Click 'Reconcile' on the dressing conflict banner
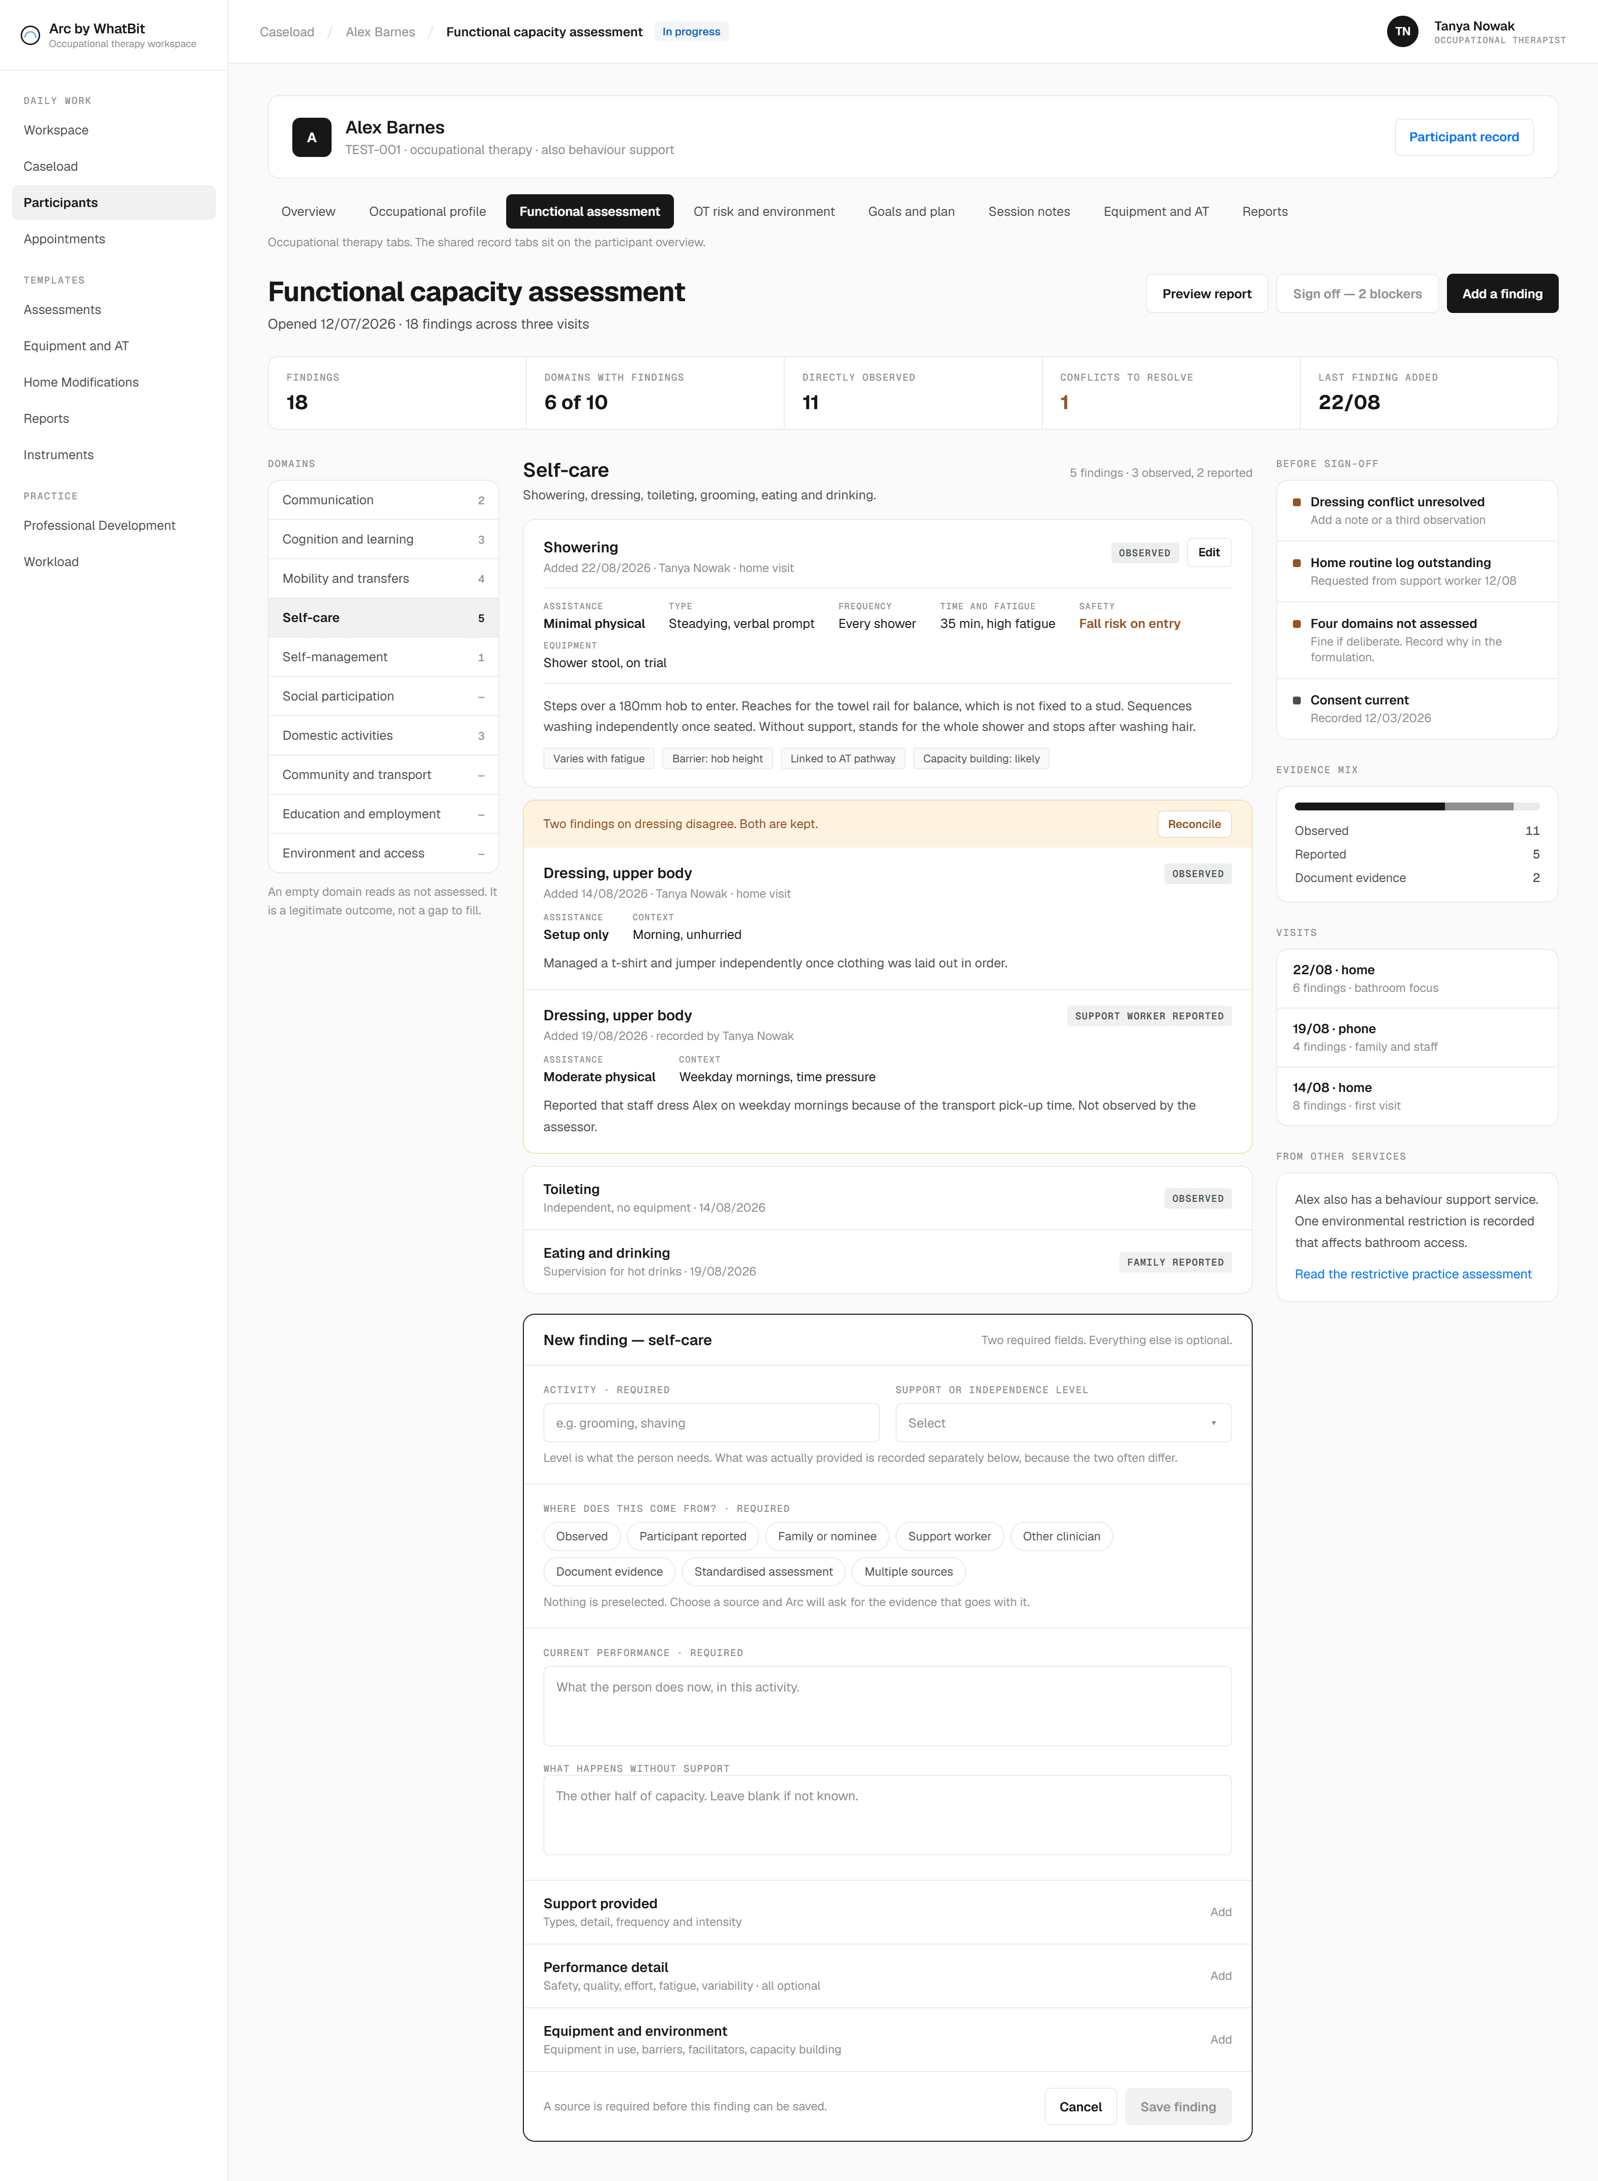The image size is (1598, 2181). point(1194,824)
